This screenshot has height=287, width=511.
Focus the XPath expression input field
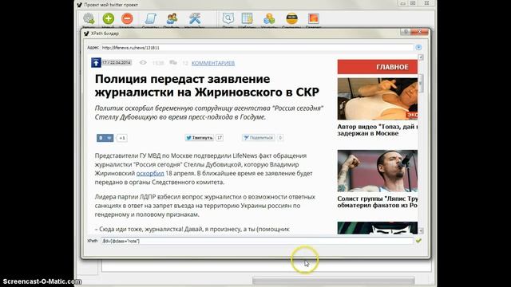tap(257, 241)
